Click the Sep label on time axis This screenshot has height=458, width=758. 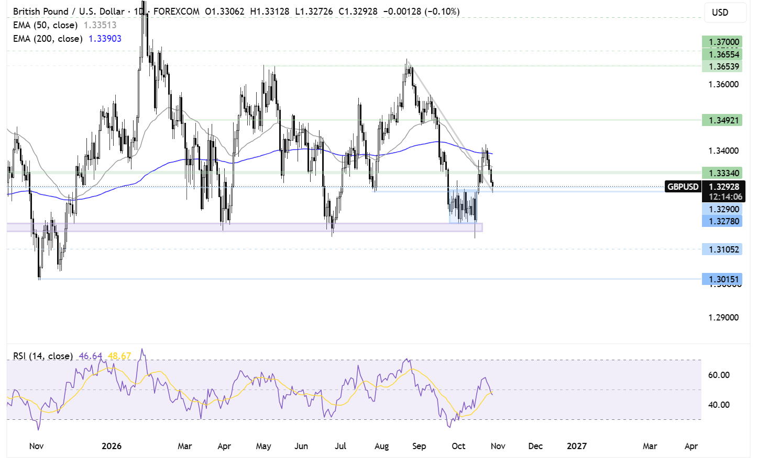click(419, 446)
